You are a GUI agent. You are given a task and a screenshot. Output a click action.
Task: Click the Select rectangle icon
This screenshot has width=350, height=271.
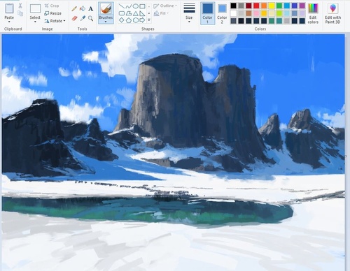pos(35,8)
